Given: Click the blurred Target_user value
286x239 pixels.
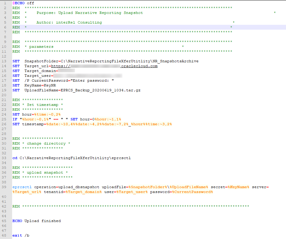Looking at the screenshot, I should point(88,76).
